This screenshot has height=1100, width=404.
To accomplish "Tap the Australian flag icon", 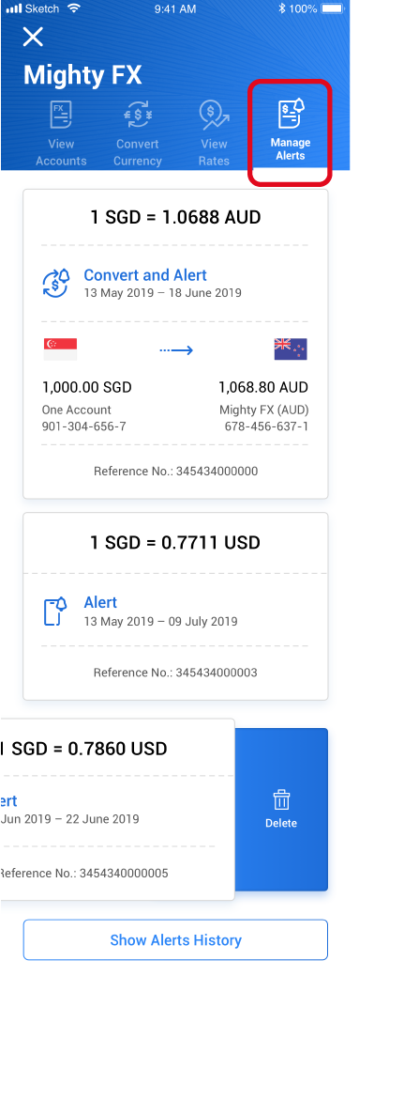I will pos(291,349).
